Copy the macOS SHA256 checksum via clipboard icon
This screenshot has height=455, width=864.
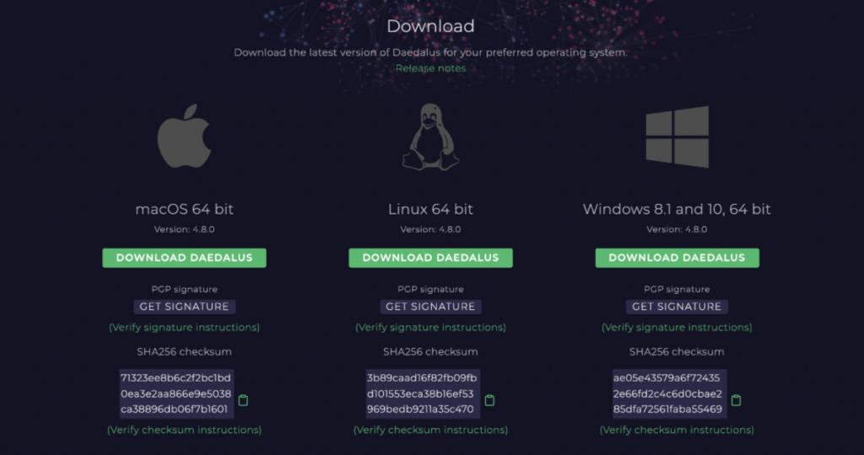(243, 400)
